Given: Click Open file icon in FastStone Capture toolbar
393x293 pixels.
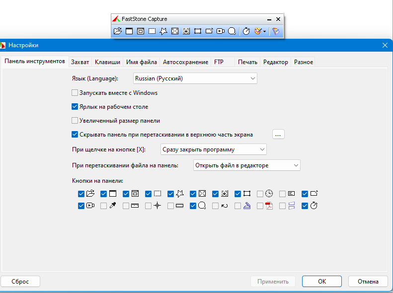Looking at the screenshot, I should click(118, 31).
